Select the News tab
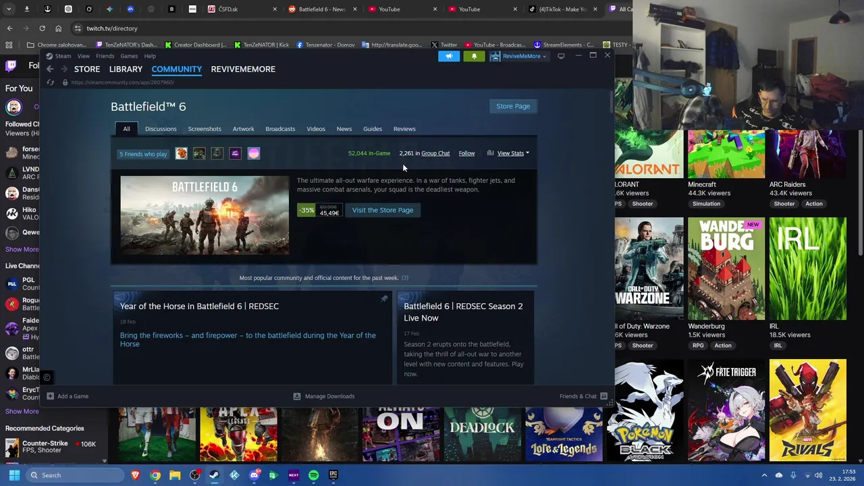This screenshot has width=864, height=486. (x=344, y=129)
